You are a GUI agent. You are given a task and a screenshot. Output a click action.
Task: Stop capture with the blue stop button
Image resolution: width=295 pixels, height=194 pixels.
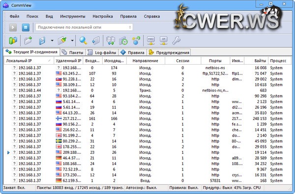(x=26, y=27)
